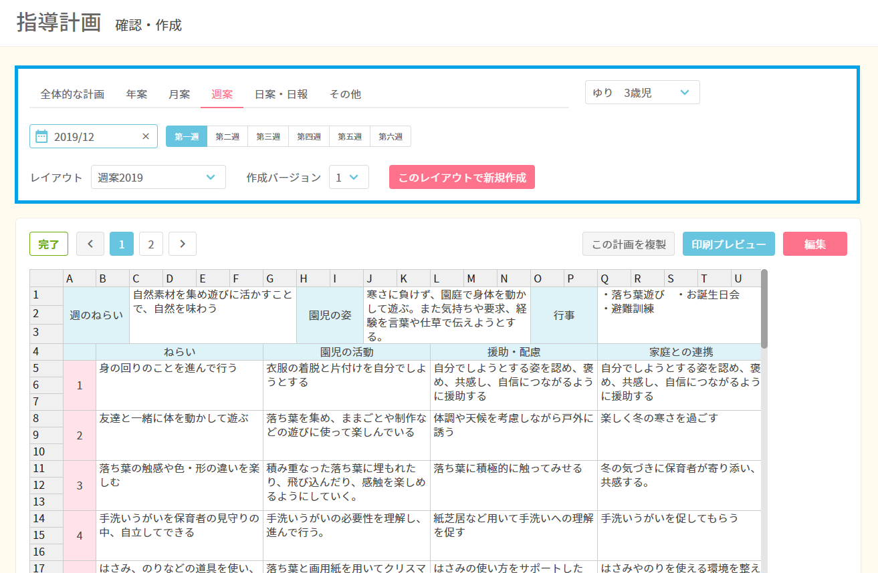
Task: Select 第三週 week toggle
Action: [268, 136]
